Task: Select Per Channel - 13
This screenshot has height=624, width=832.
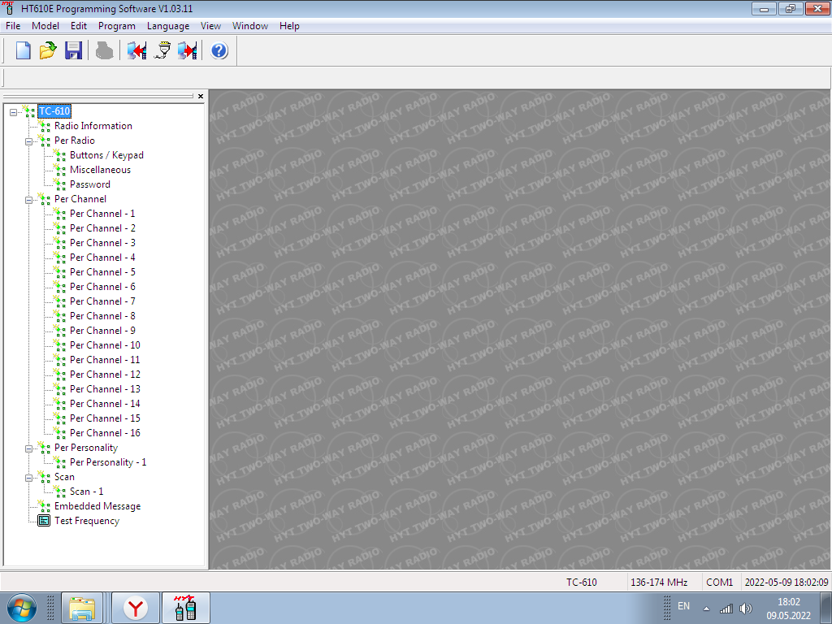Action: pos(105,389)
